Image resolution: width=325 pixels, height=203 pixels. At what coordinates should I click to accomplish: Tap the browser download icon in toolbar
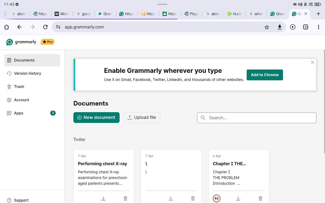pyautogui.click(x=280, y=27)
